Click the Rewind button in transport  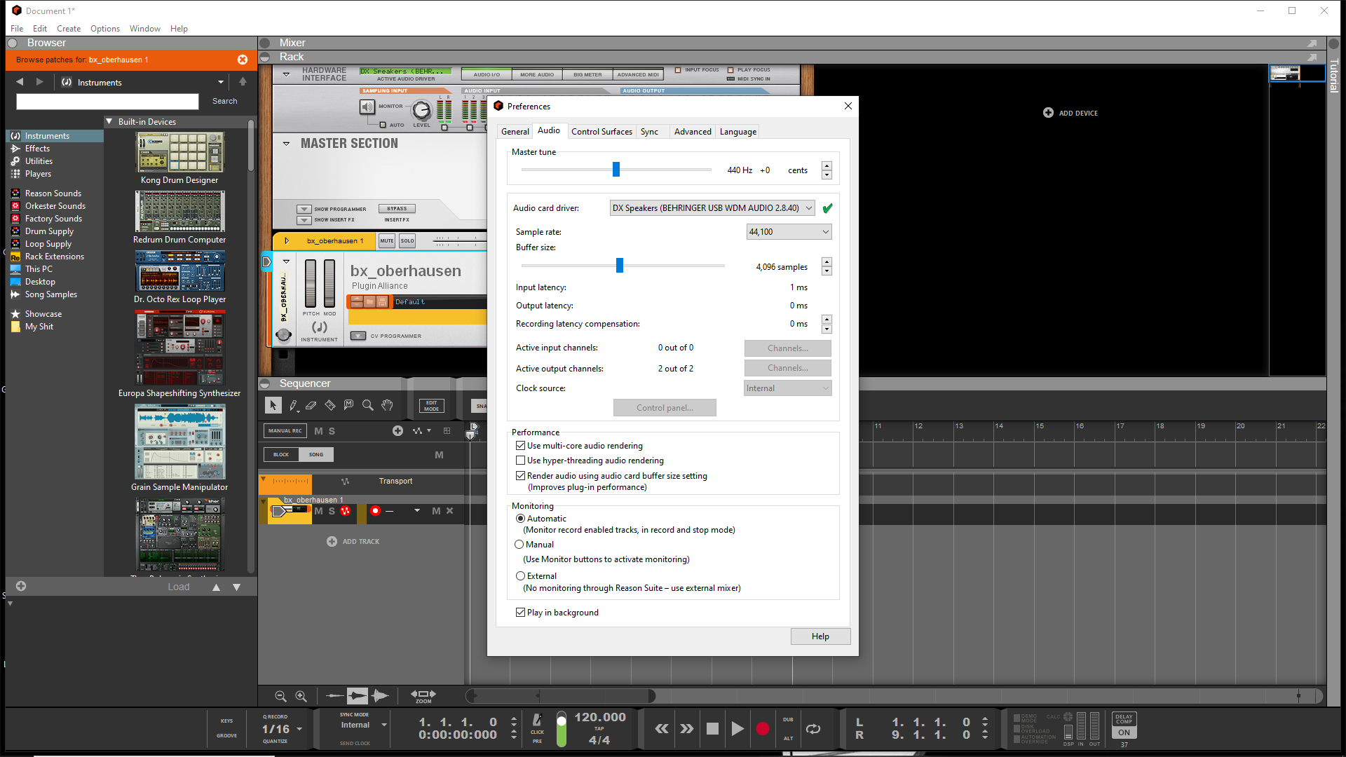click(x=662, y=729)
